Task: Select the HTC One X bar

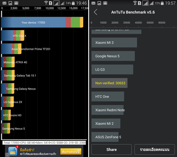Action: [x=13, y=35]
